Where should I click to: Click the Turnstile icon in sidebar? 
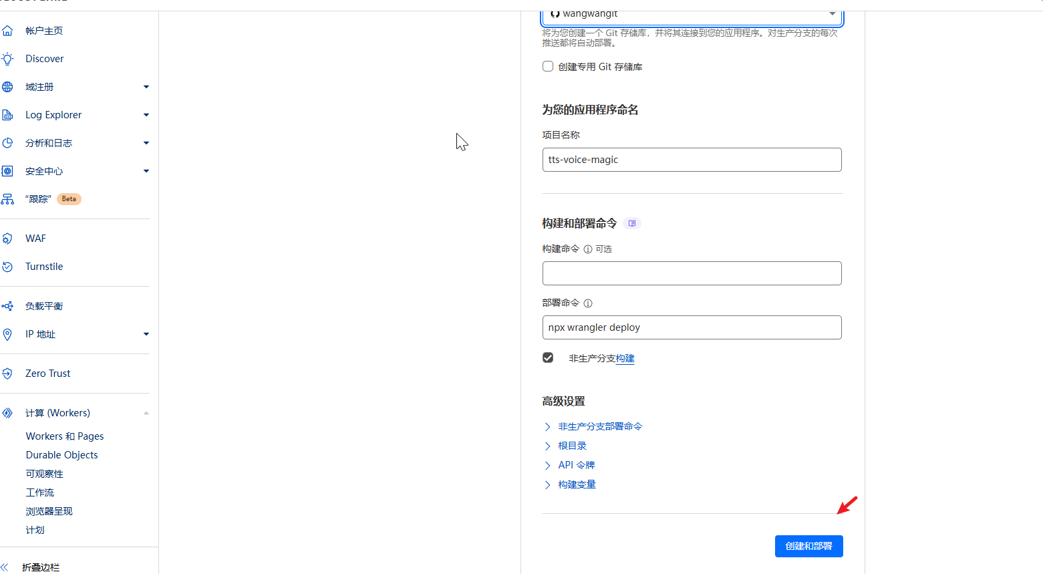tap(8, 267)
